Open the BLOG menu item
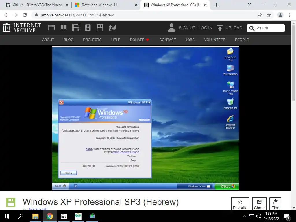The width and height of the screenshot is (296, 222). (x=69, y=40)
